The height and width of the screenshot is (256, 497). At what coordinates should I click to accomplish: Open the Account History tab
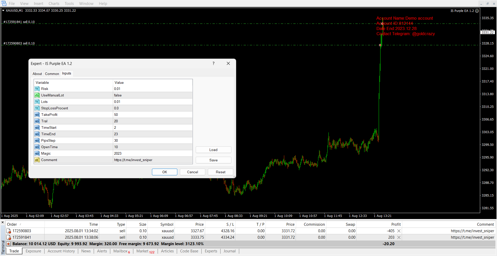(x=61, y=251)
